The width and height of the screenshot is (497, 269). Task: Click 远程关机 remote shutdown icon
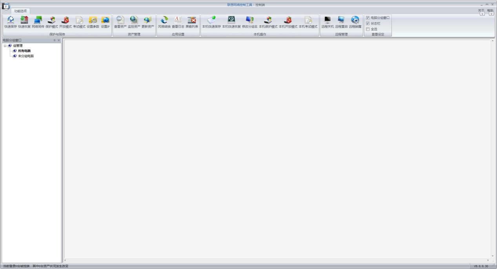tap(328, 22)
